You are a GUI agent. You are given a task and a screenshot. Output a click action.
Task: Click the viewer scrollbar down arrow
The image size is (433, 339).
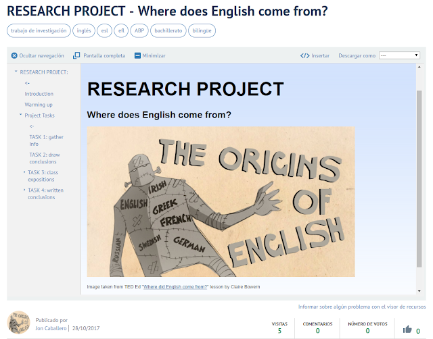tap(419, 291)
